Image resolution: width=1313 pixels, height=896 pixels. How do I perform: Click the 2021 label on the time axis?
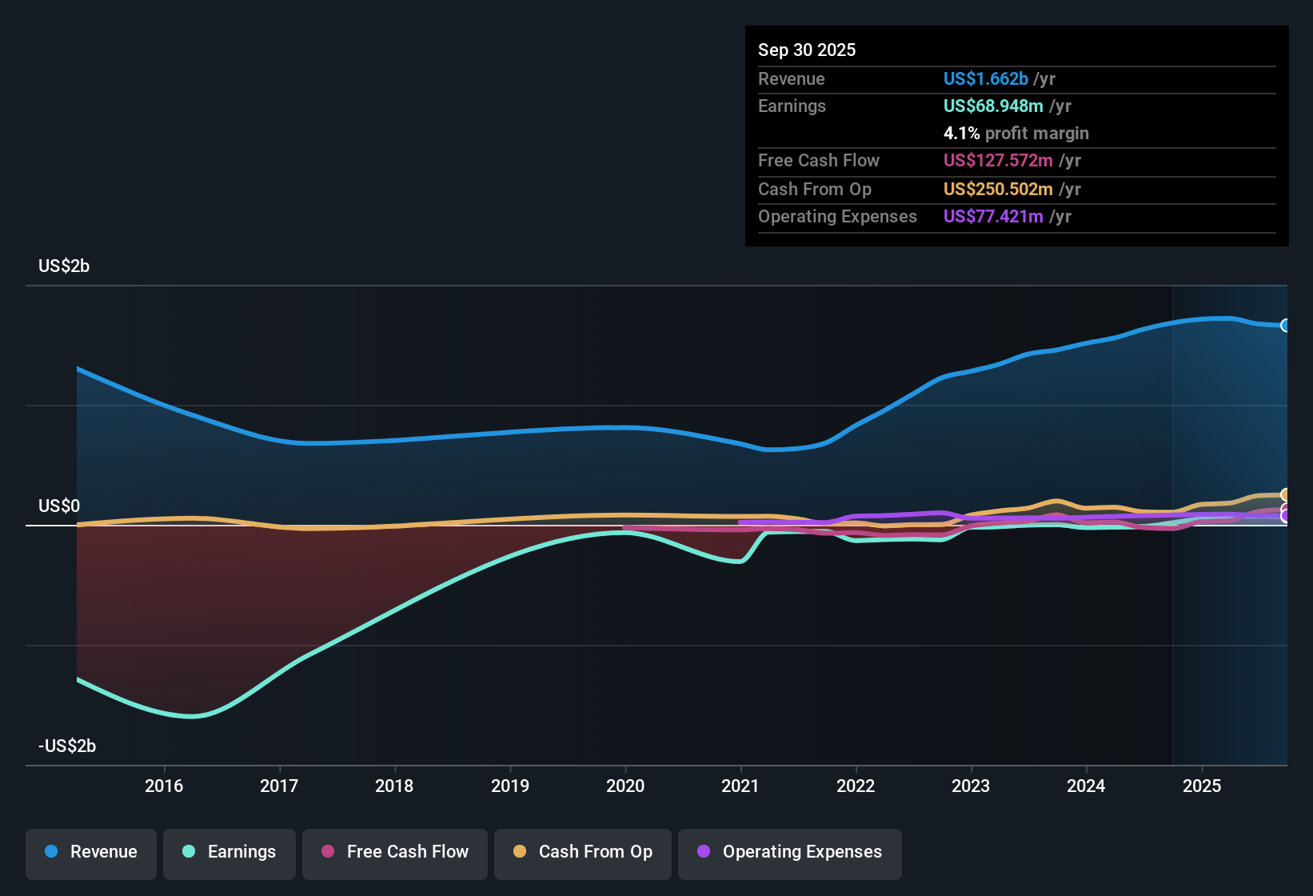click(x=741, y=786)
